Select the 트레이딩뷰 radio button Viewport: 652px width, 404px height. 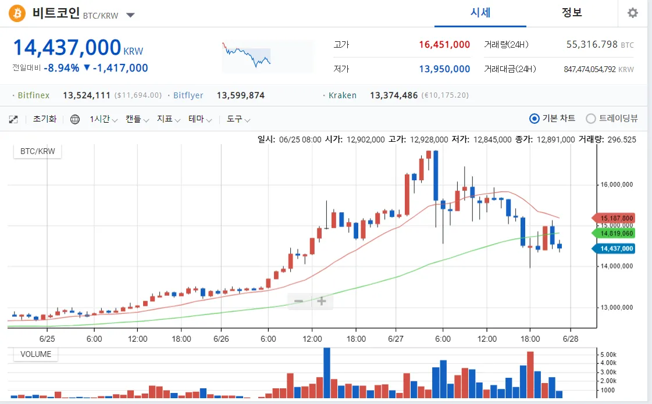pos(591,119)
